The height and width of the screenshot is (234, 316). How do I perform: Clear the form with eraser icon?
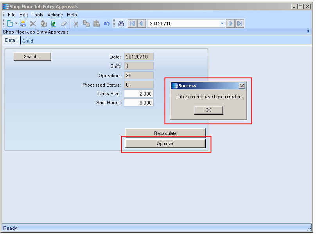click(64, 23)
